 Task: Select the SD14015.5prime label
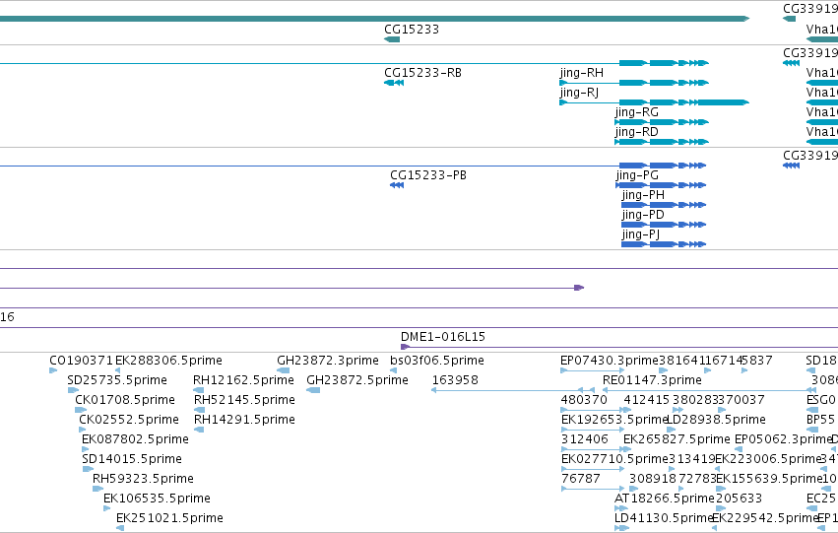(132, 459)
